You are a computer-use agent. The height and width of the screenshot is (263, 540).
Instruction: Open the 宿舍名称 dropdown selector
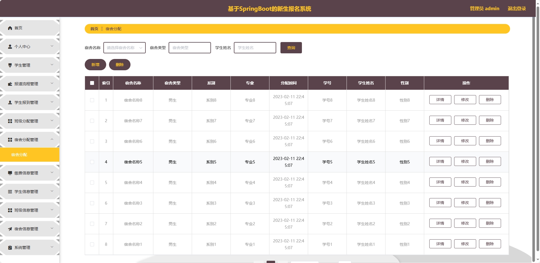tap(125, 48)
